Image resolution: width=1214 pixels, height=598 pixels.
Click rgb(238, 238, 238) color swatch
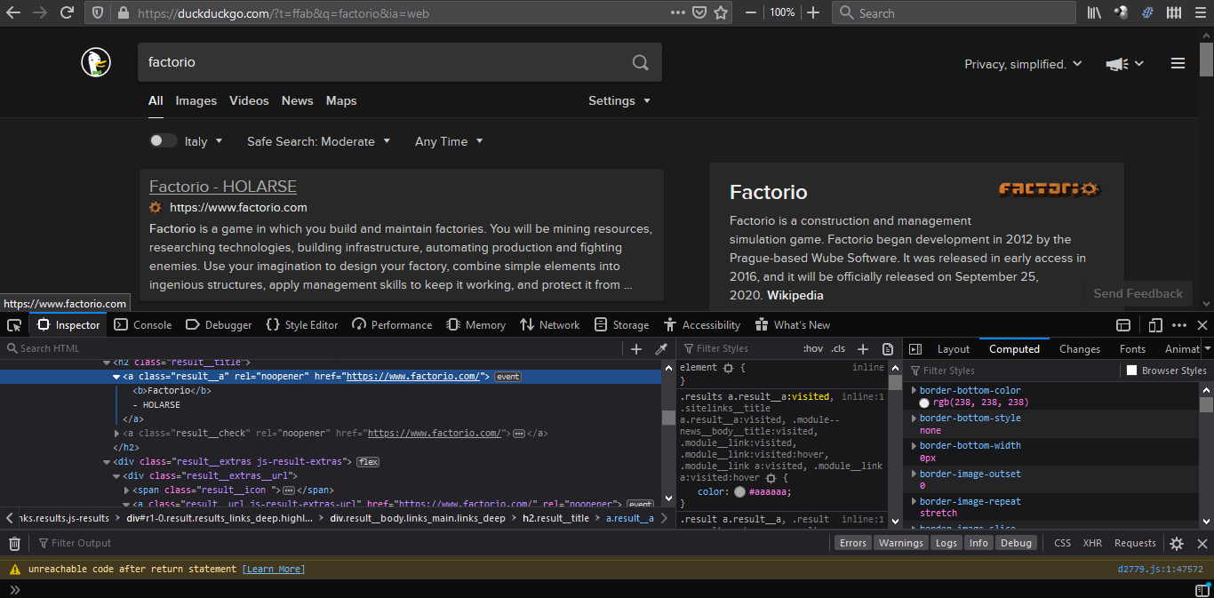tap(924, 403)
